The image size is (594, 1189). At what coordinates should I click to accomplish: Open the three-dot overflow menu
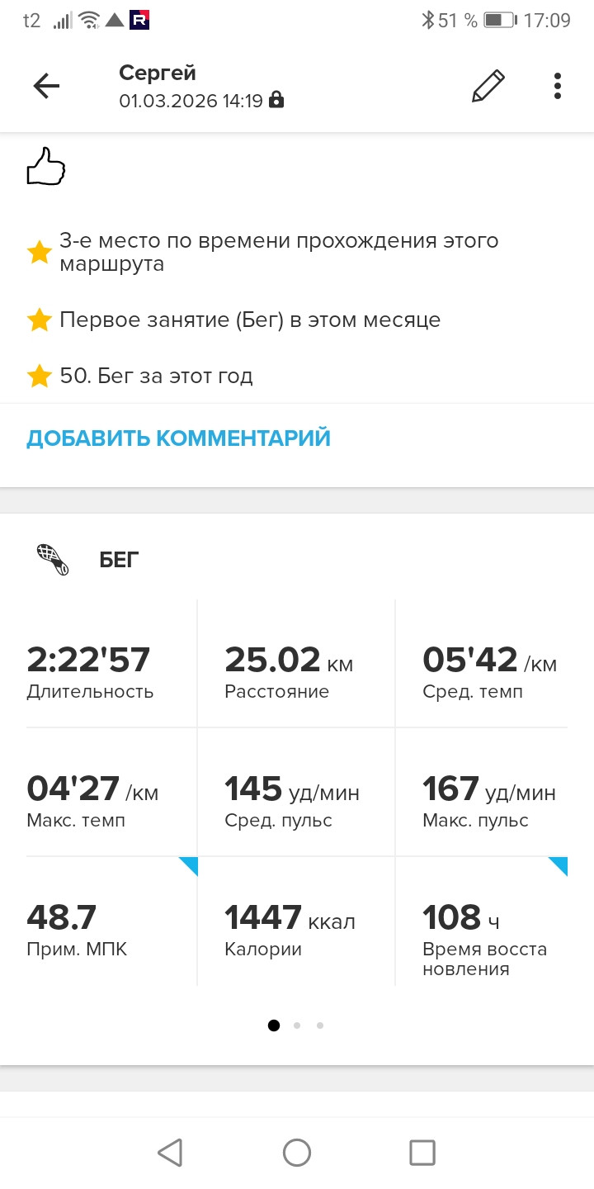(558, 86)
